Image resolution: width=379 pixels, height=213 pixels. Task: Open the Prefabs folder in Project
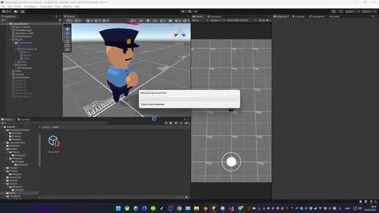click(14, 171)
